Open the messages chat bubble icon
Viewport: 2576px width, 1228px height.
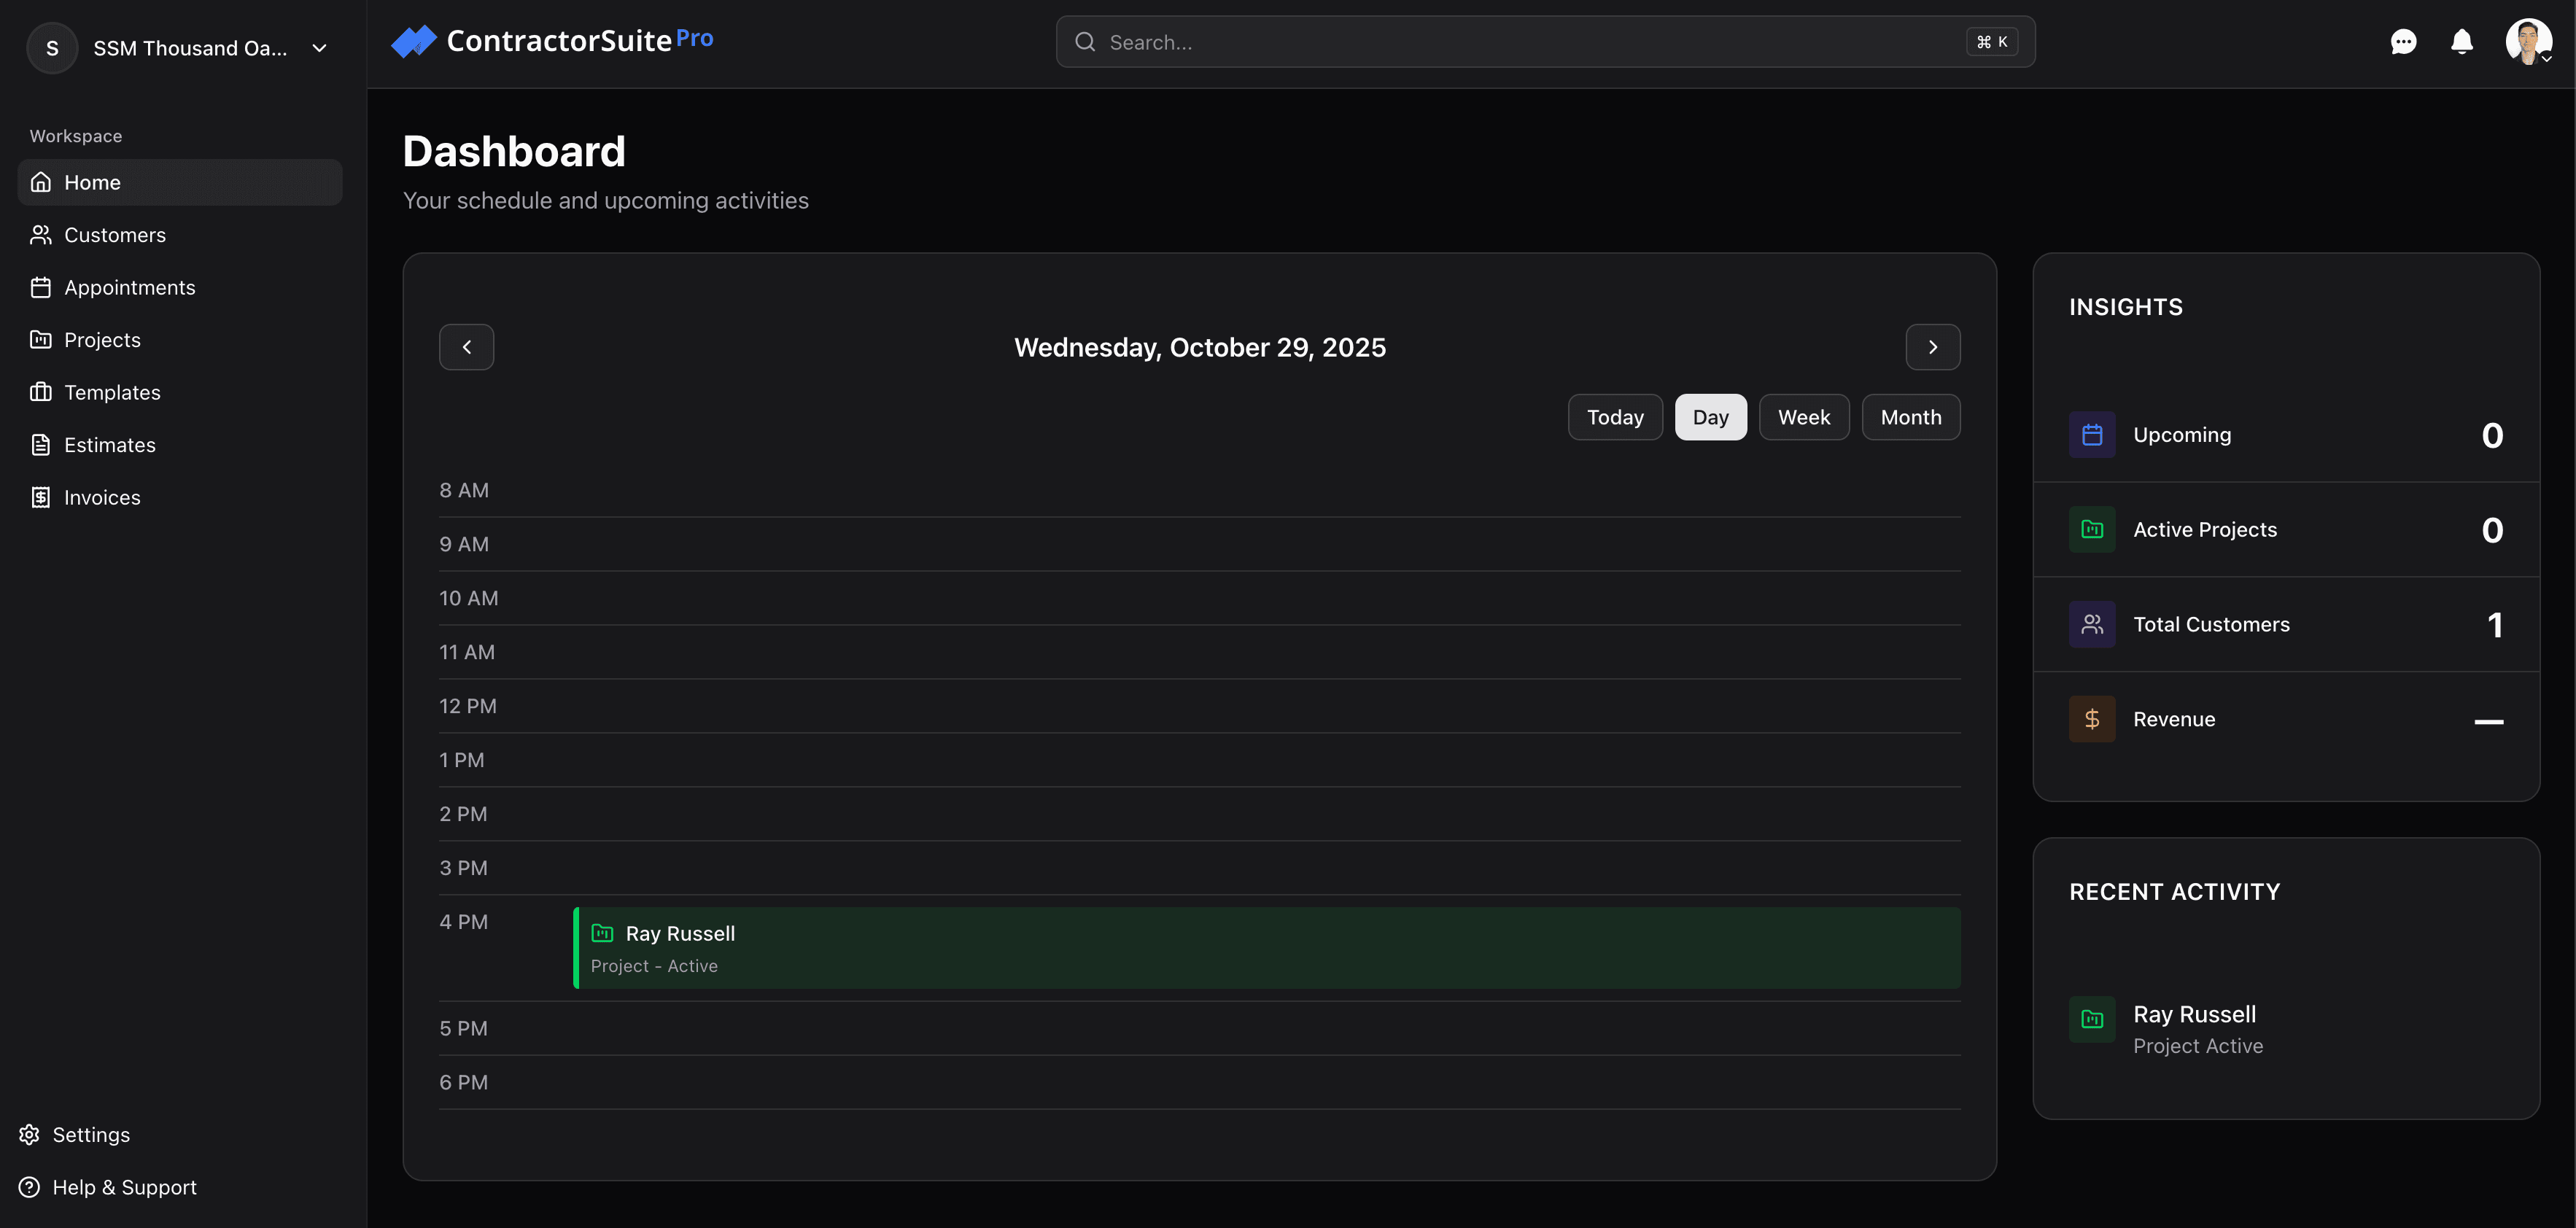click(x=2404, y=42)
